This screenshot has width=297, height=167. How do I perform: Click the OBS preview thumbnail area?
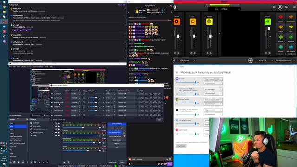[x=68, y=90]
